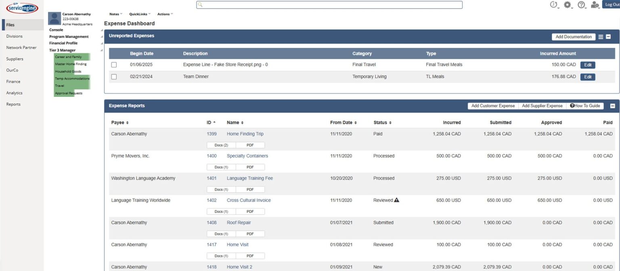Click the arrow beside Tier 3 Manager
The height and width of the screenshot is (271, 620).
click(x=102, y=50)
